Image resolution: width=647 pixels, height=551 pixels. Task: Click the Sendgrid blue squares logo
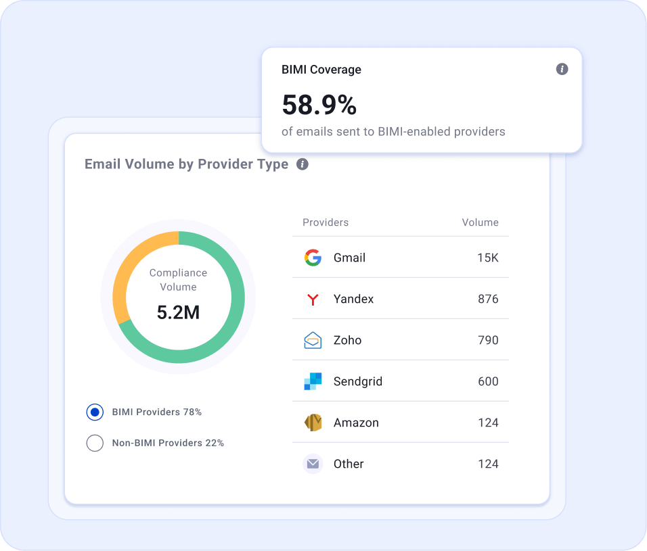coord(313,381)
